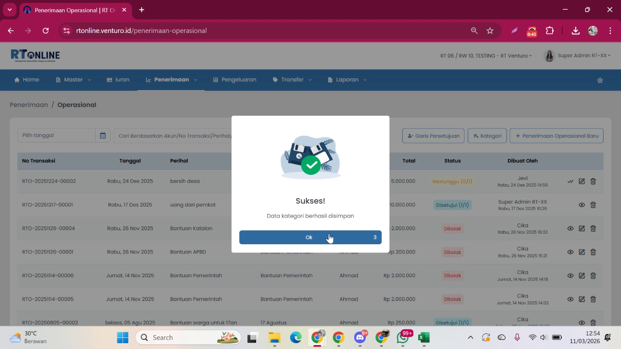Click Disetujui (1/1) badge for RTO-20251217-00001
Screen dimensions: 621x349
pyautogui.click(x=452, y=205)
